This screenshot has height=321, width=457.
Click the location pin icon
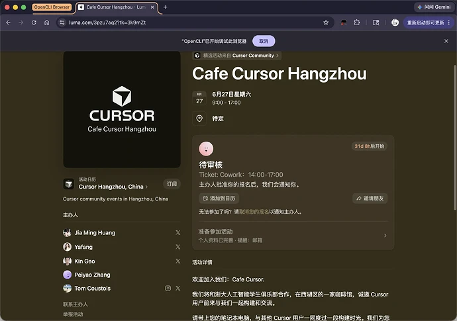[x=199, y=118]
